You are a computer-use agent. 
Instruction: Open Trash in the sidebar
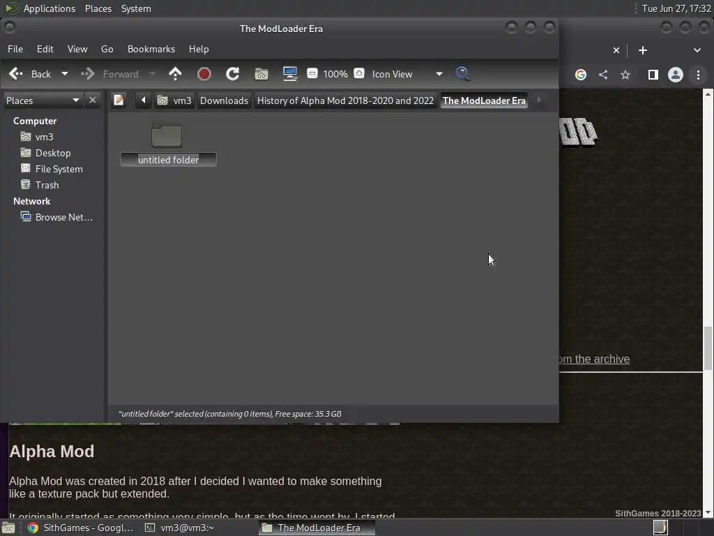pyautogui.click(x=47, y=185)
